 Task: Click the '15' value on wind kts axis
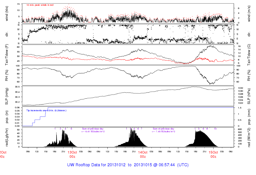(18, 4)
